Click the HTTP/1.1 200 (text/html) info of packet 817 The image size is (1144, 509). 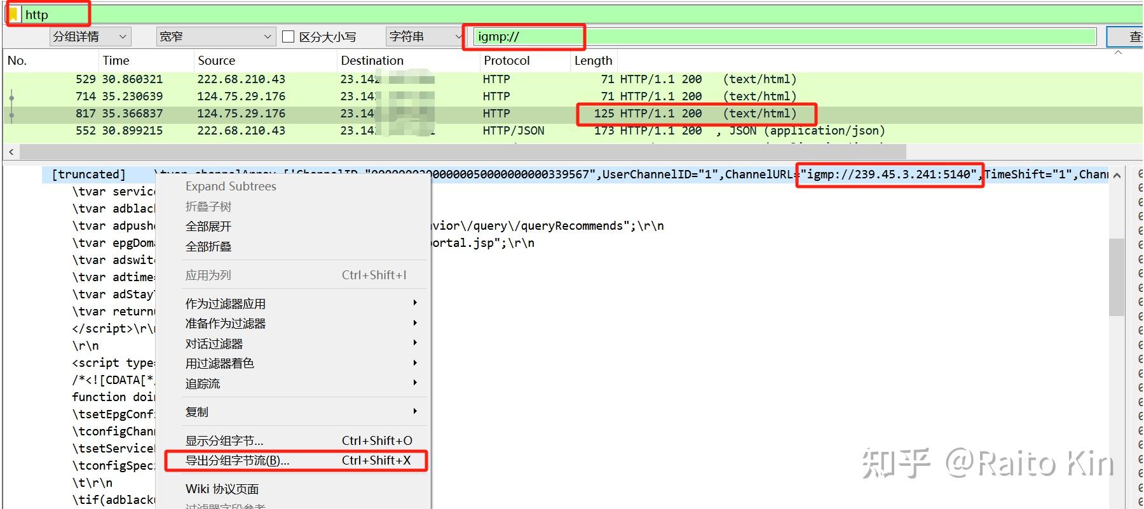(708, 114)
